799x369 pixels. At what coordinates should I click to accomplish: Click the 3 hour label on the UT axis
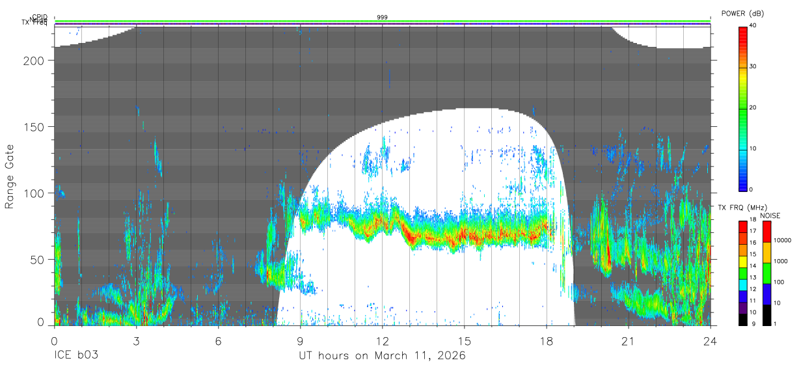(x=136, y=341)
